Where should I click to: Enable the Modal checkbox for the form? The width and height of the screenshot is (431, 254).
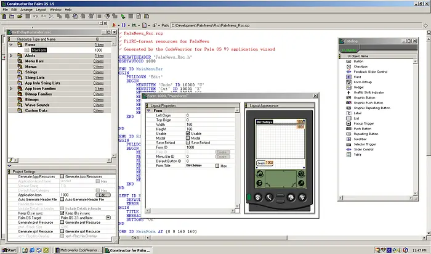coord(188,138)
